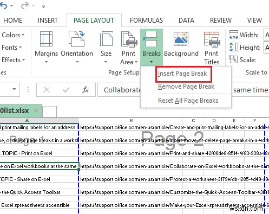Image resolution: width=269 pixels, height=214 pixels.
Task: Click the Print-and-share URL cell
Action: click(x=131, y=153)
